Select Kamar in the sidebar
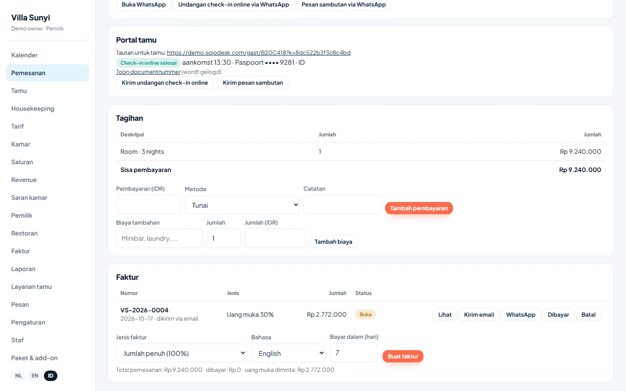 (47, 144)
